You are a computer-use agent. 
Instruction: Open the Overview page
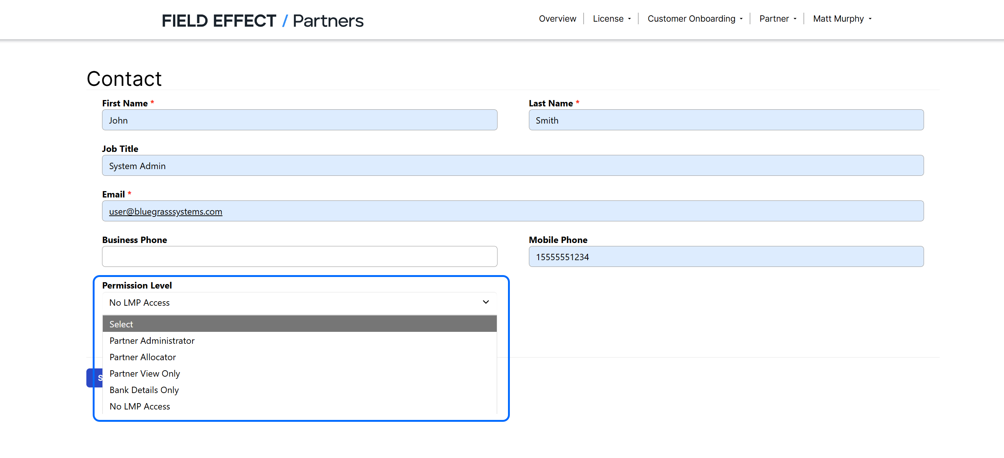557,19
